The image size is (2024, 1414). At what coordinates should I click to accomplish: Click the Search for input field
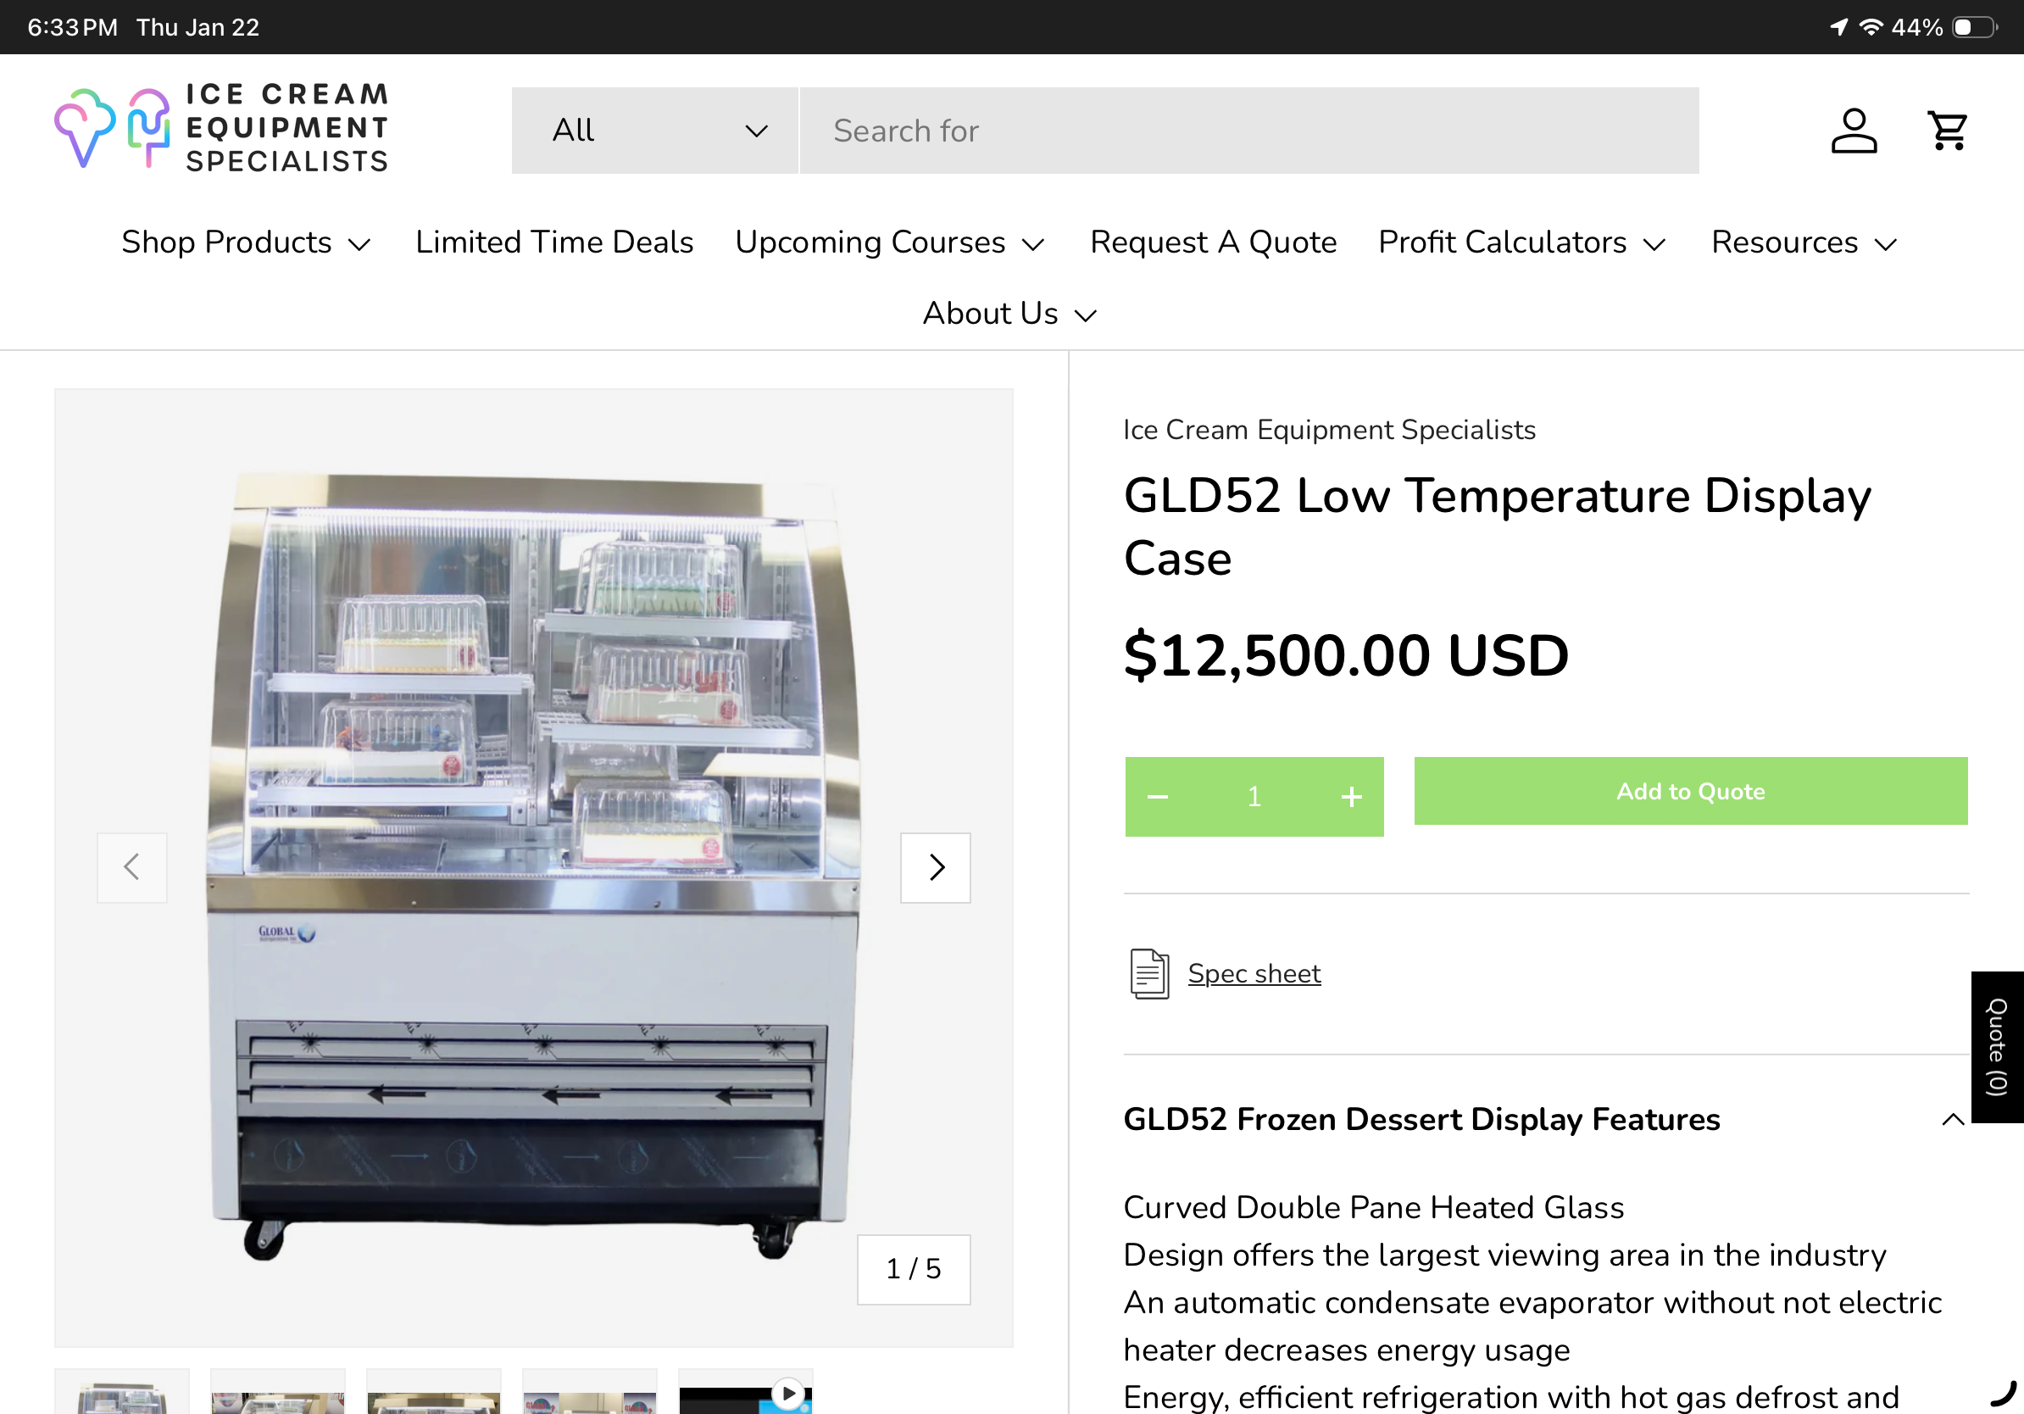(1249, 131)
